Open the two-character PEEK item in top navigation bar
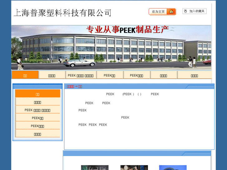The height and width of the screenshot is (170, 227). click(x=110, y=75)
